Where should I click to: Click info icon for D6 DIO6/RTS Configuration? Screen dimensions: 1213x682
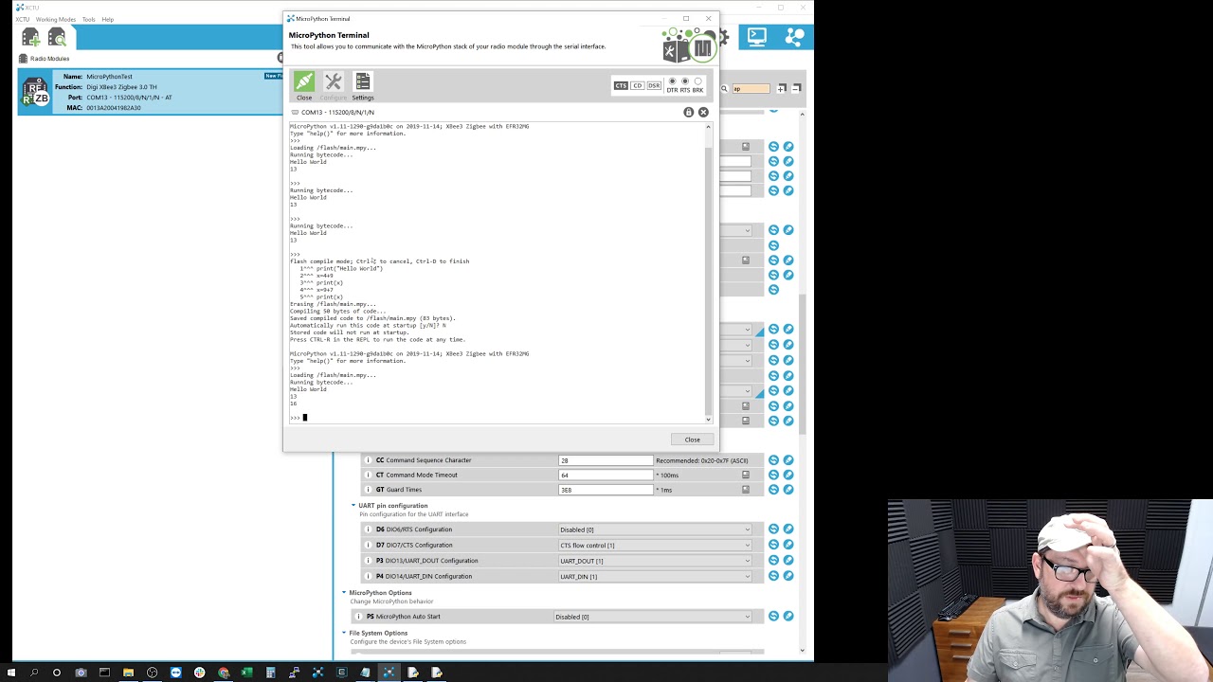point(369,529)
